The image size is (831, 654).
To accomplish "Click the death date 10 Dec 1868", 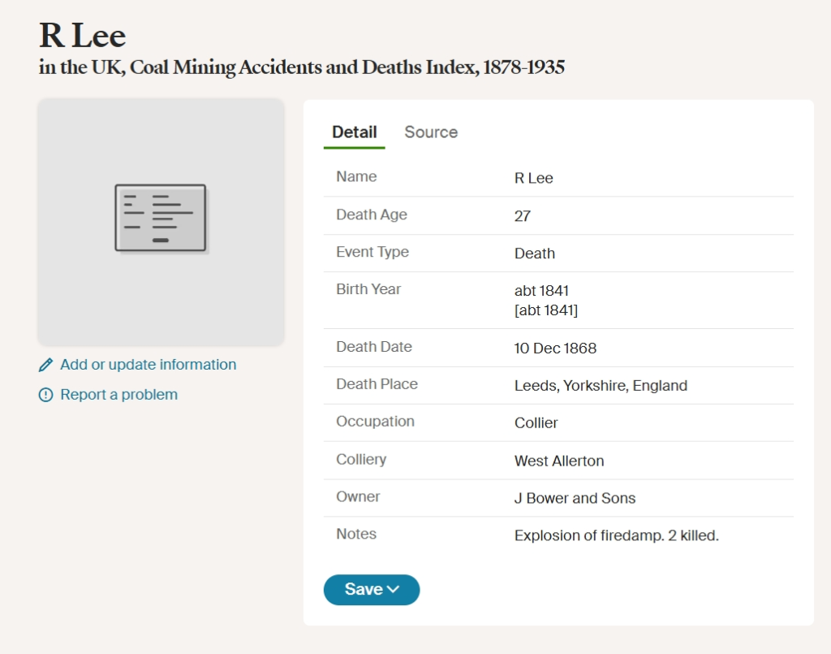I will coord(555,349).
